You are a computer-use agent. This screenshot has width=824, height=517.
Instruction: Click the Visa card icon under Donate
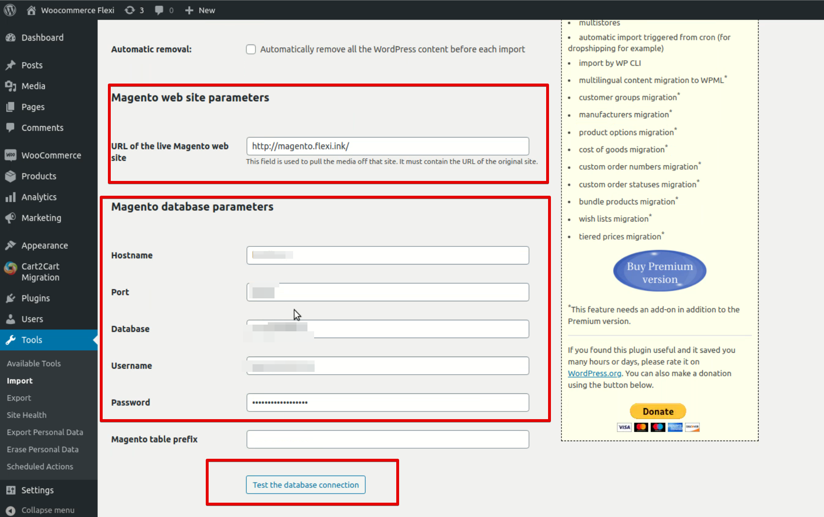coord(624,427)
